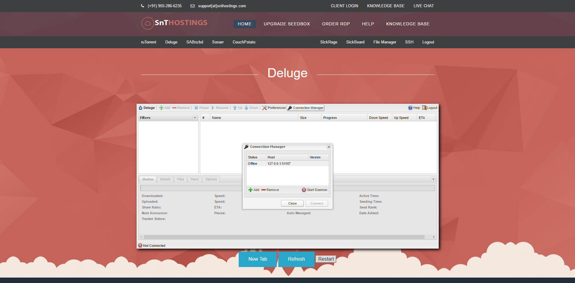Go to HOME in main menu

coord(245,24)
